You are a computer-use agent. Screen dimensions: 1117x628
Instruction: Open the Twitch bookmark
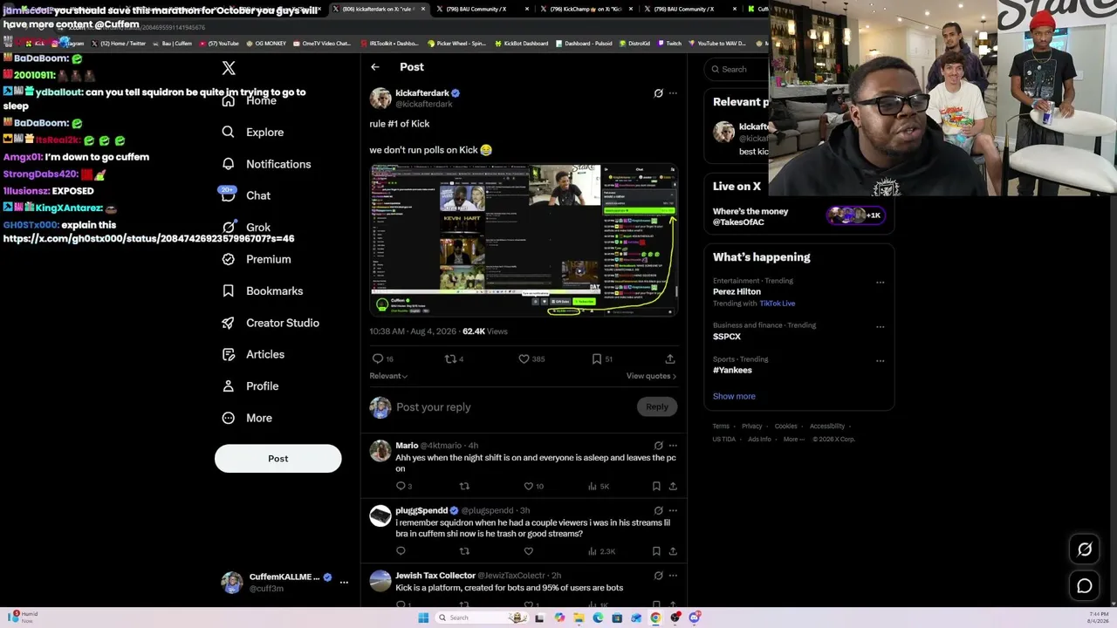click(670, 43)
